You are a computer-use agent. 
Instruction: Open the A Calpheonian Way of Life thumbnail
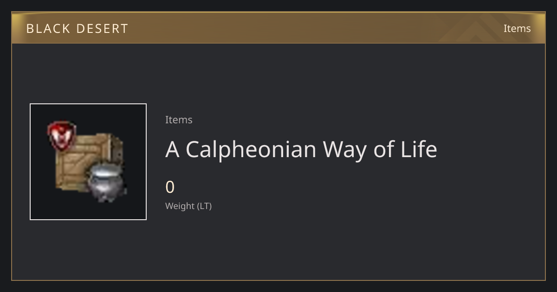88,162
